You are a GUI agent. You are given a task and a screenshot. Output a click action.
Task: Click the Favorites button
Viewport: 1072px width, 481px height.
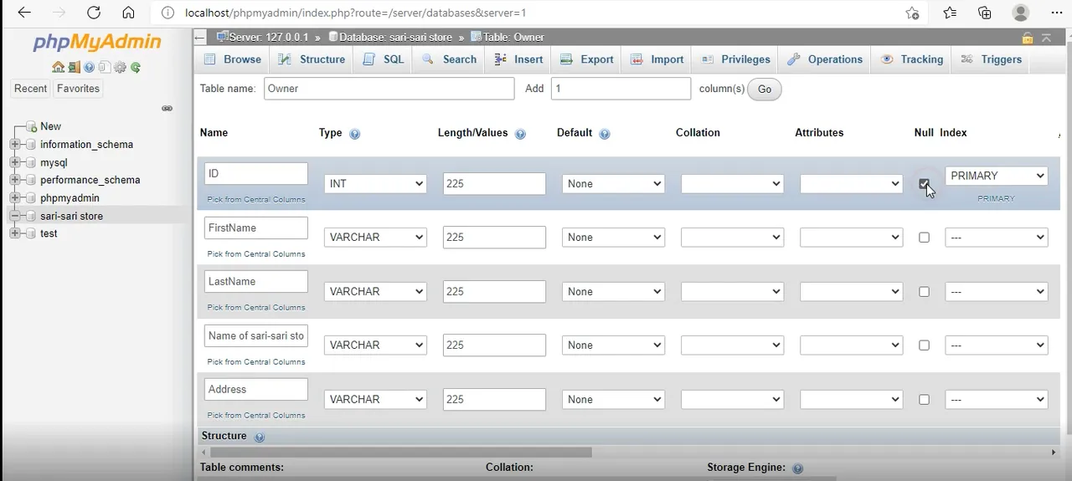point(78,89)
